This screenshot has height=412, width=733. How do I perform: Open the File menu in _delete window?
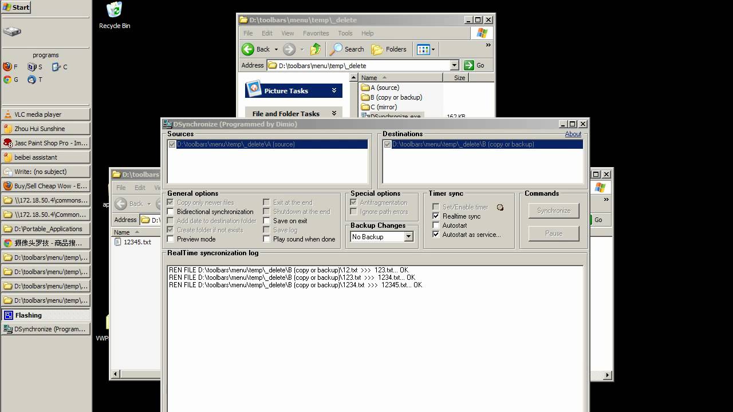(x=248, y=33)
